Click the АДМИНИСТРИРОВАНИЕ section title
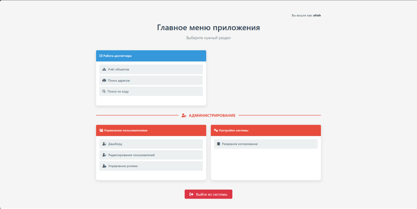This screenshot has height=209, width=417. tap(212, 116)
